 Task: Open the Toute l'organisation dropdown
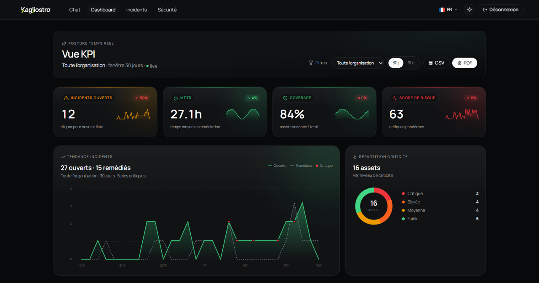[358, 63]
